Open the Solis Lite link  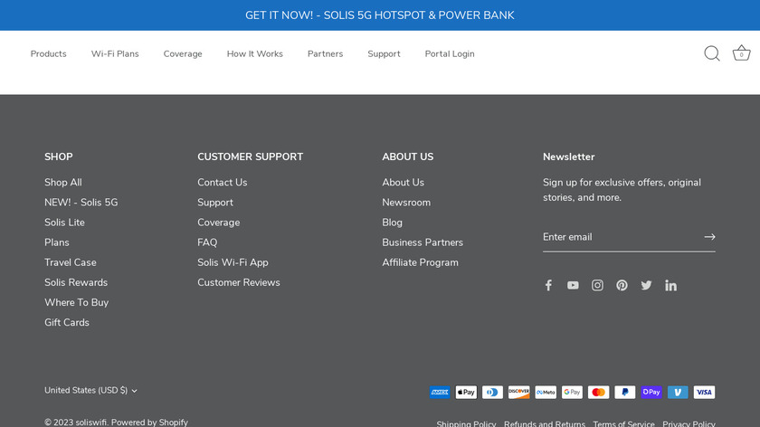pos(64,223)
